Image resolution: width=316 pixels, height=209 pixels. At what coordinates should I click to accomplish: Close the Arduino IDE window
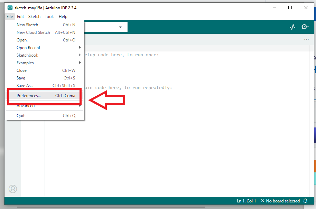click(x=306, y=8)
